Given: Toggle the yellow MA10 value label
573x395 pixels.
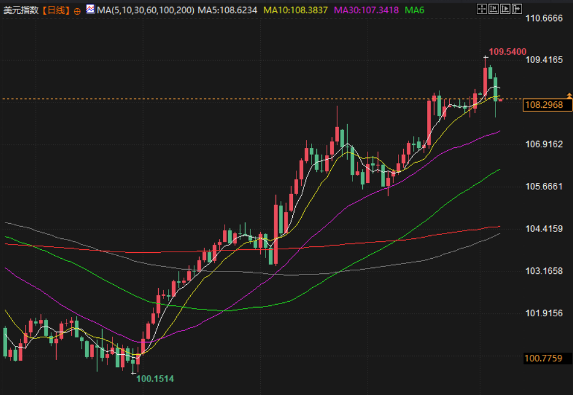Looking at the screenshot, I should pos(295,10).
